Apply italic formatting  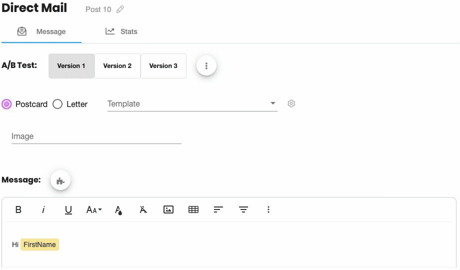[x=43, y=209]
